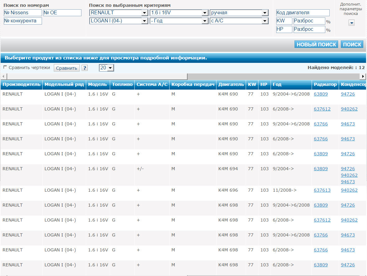Click the '№ OE' input field

62,13
